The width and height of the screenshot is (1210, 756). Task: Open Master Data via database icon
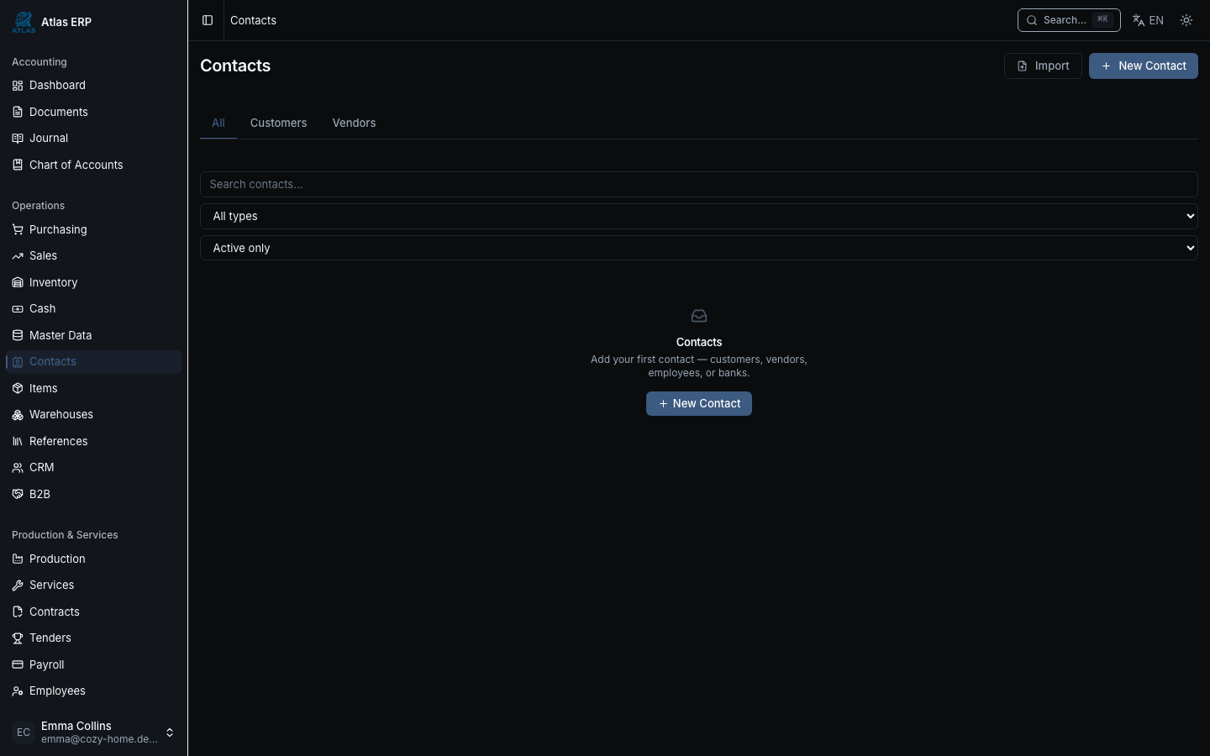pos(18,335)
